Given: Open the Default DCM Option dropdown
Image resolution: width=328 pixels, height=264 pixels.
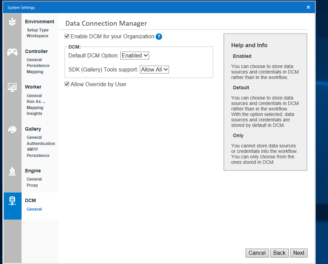Looking at the screenshot, I should point(134,55).
